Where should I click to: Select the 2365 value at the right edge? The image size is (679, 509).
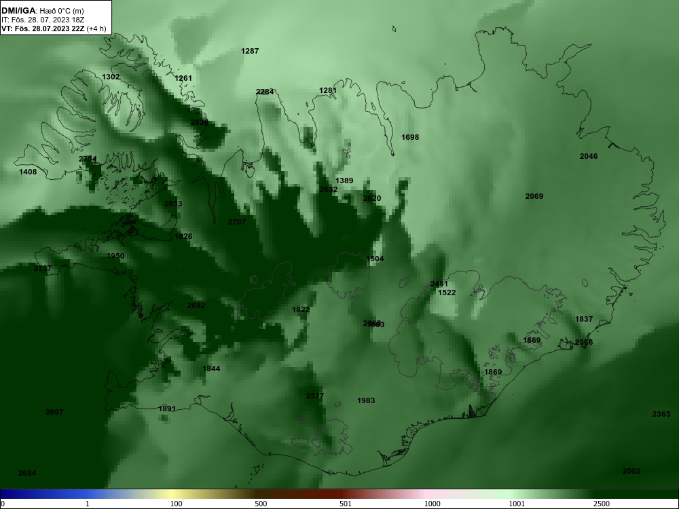(661, 415)
